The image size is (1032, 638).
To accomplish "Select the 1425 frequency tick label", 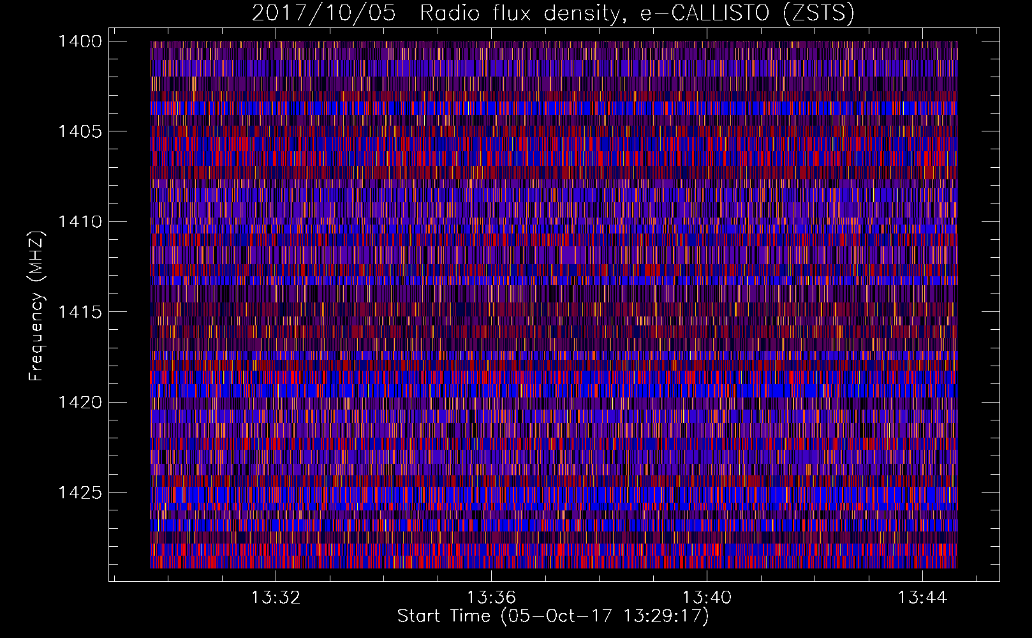I will tap(80, 493).
